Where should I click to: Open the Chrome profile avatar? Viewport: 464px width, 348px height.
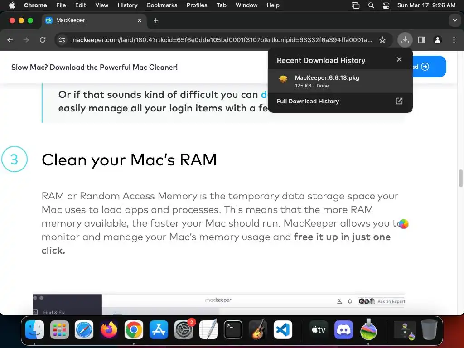pos(438,40)
